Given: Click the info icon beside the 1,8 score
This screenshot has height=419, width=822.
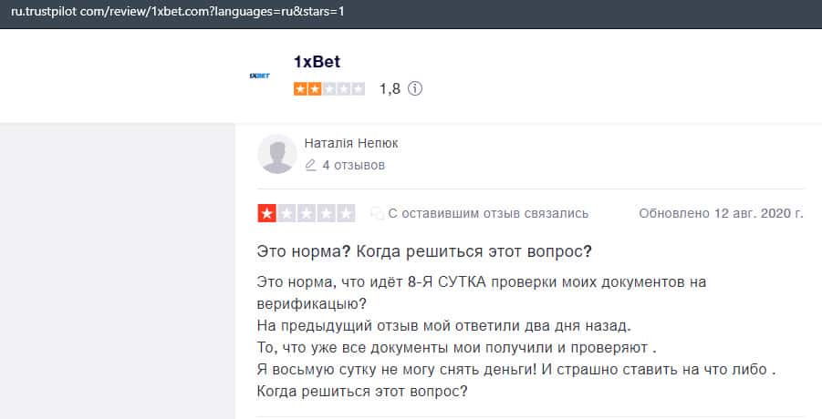Looking at the screenshot, I should (x=415, y=89).
